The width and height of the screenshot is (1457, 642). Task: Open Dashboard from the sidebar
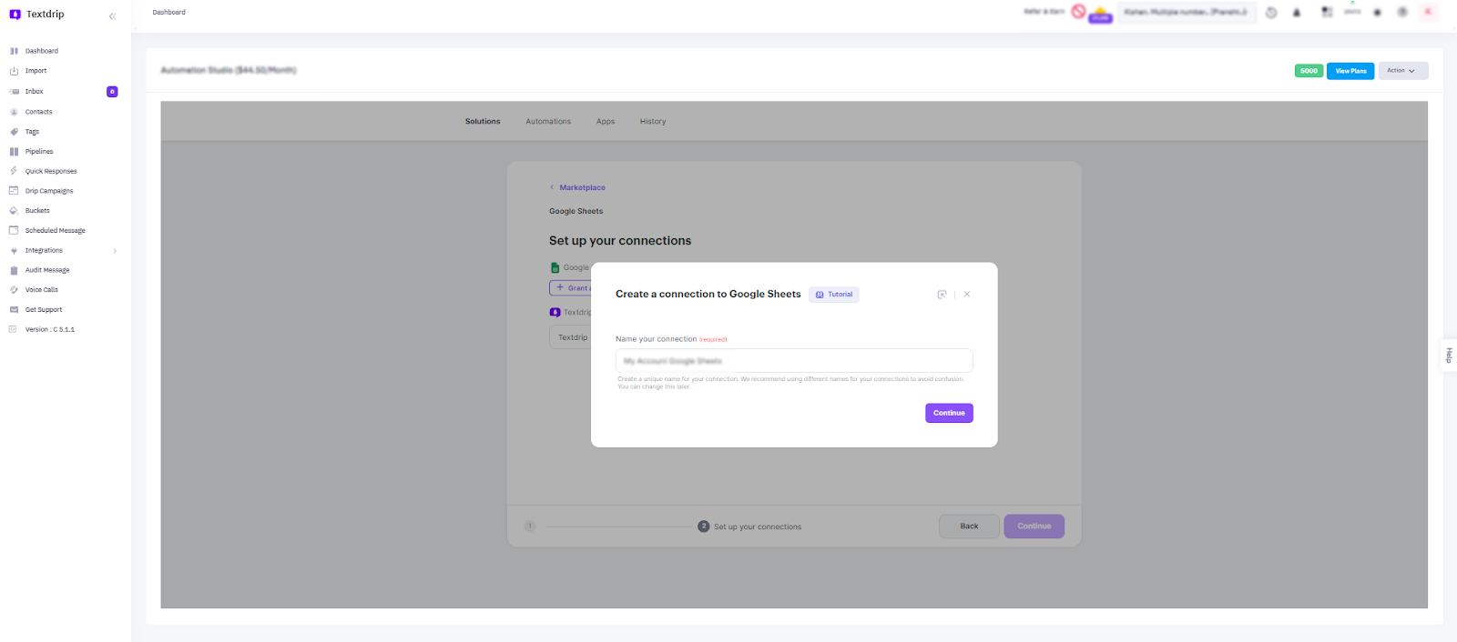pos(41,51)
